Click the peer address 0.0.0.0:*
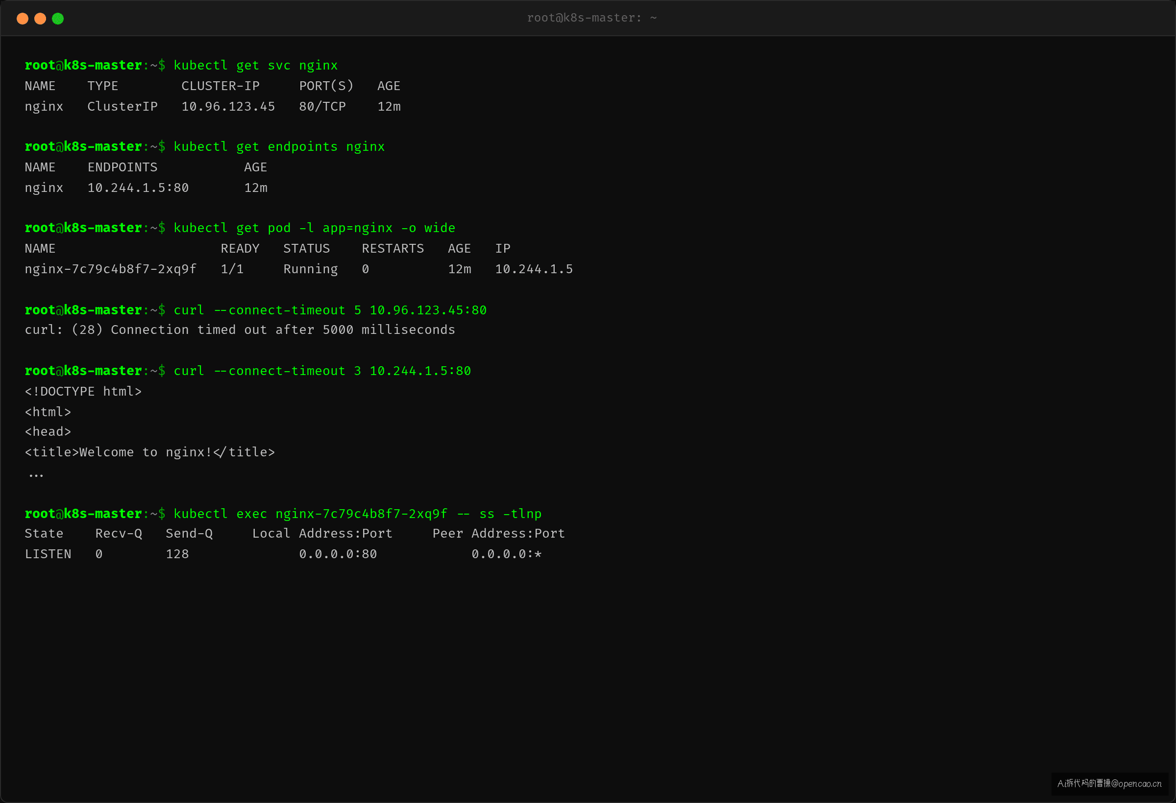Image resolution: width=1176 pixels, height=803 pixels. [507, 554]
